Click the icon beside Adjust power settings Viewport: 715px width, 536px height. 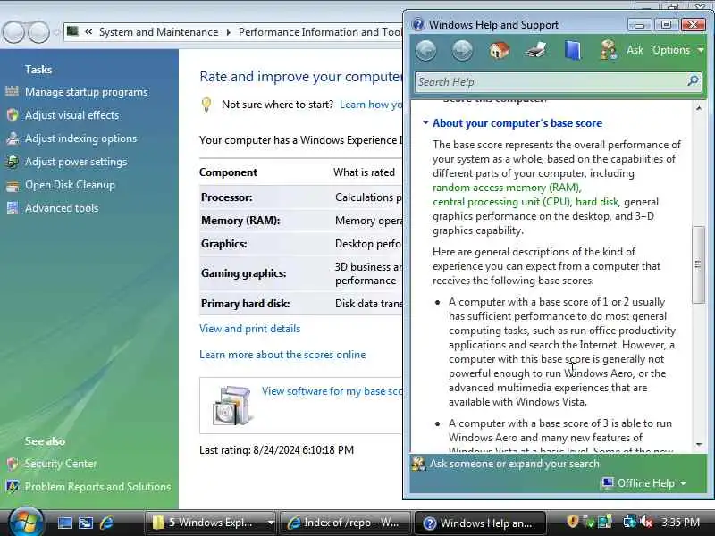(x=13, y=162)
